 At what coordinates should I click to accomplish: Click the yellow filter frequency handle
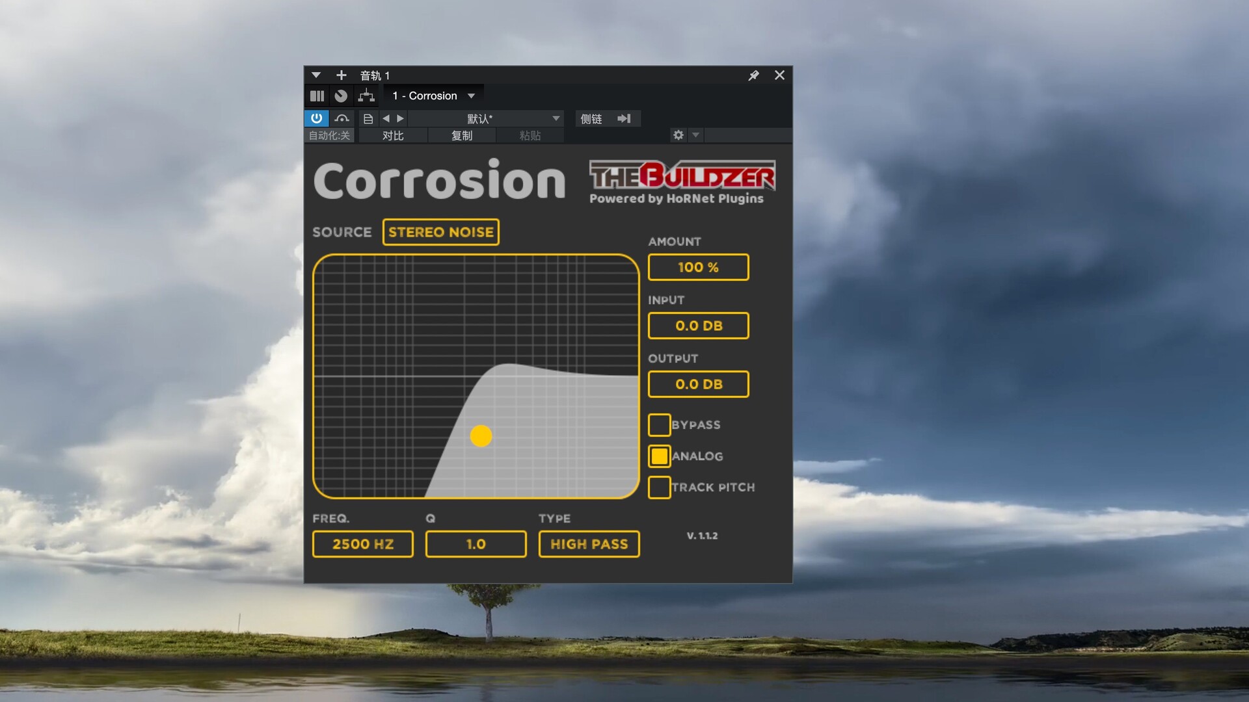pyautogui.click(x=481, y=435)
